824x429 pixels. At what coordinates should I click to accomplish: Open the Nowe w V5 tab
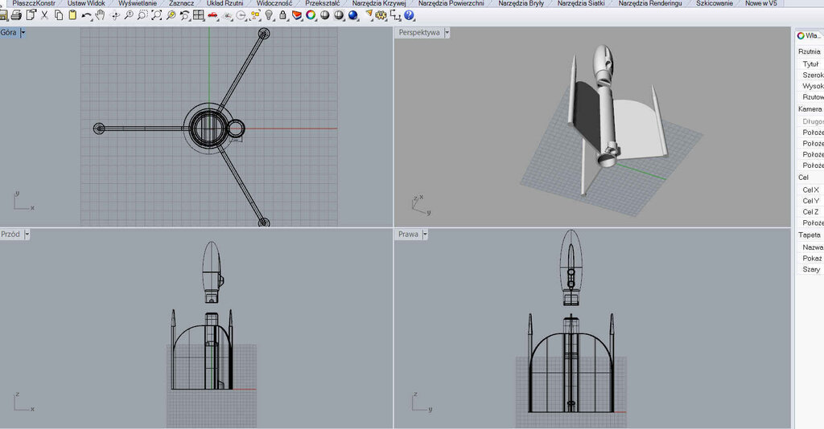[760, 3]
